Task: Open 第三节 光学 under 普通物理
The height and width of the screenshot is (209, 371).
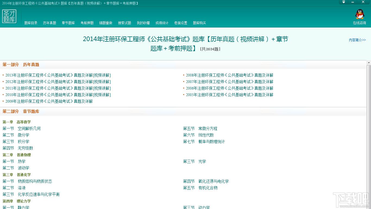Action: [194, 161]
